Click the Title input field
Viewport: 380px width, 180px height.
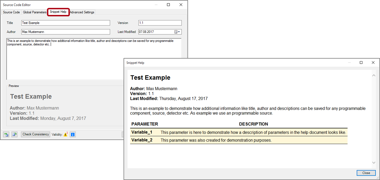pyautogui.click(x=66, y=23)
